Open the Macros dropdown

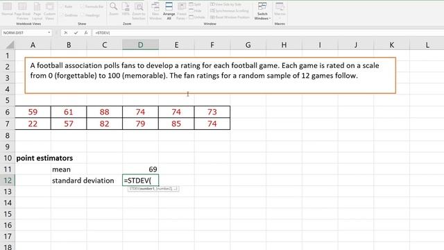pos(280,11)
